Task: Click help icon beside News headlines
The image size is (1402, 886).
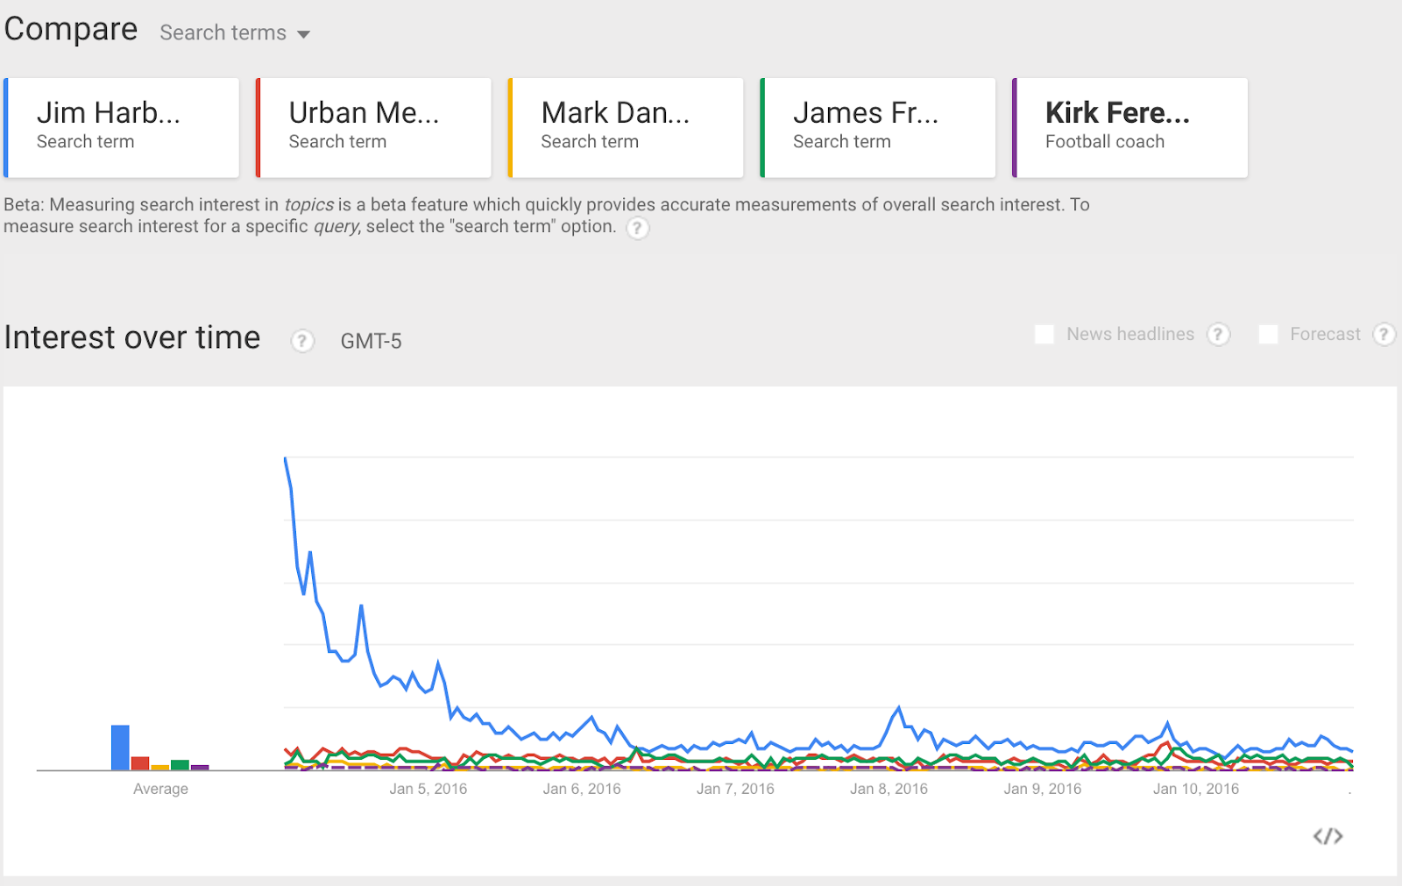Action: click(1218, 334)
